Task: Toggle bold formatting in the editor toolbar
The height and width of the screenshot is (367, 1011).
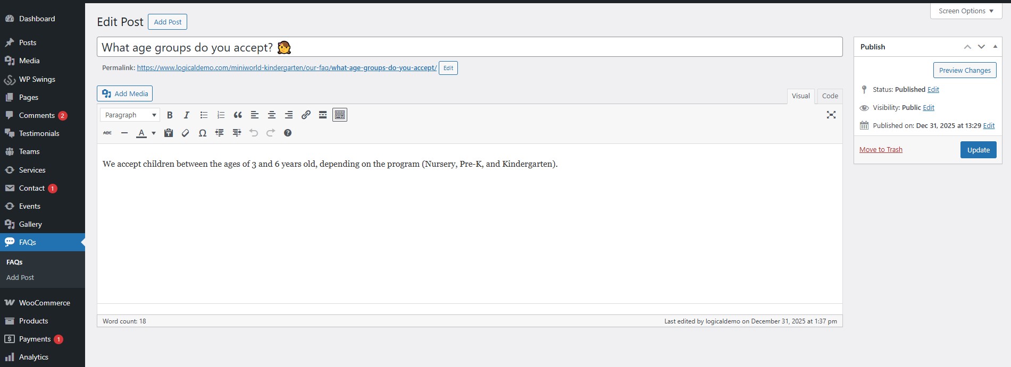Action: pyautogui.click(x=170, y=115)
